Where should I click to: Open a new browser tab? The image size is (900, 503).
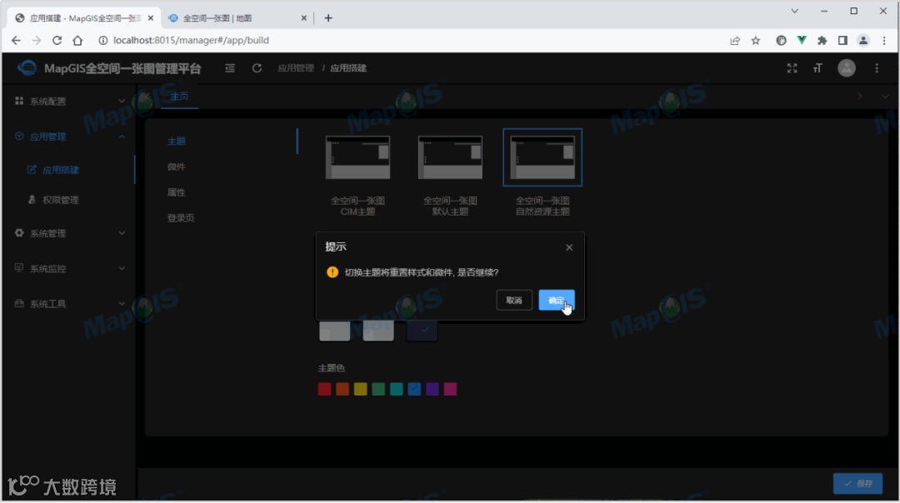tap(328, 17)
